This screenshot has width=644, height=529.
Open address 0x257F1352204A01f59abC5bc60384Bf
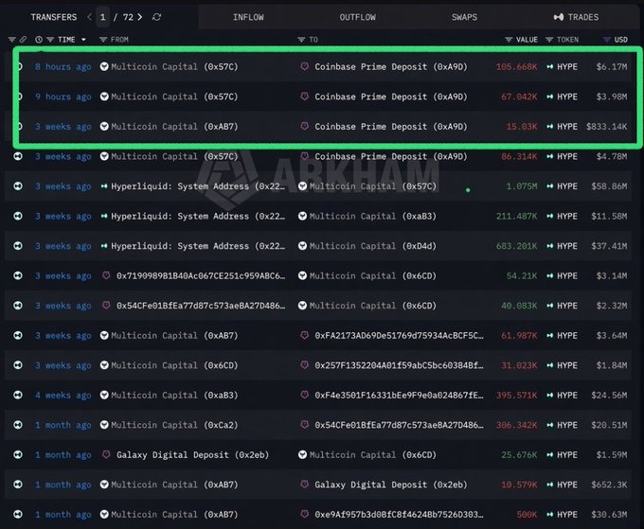(x=399, y=365)
